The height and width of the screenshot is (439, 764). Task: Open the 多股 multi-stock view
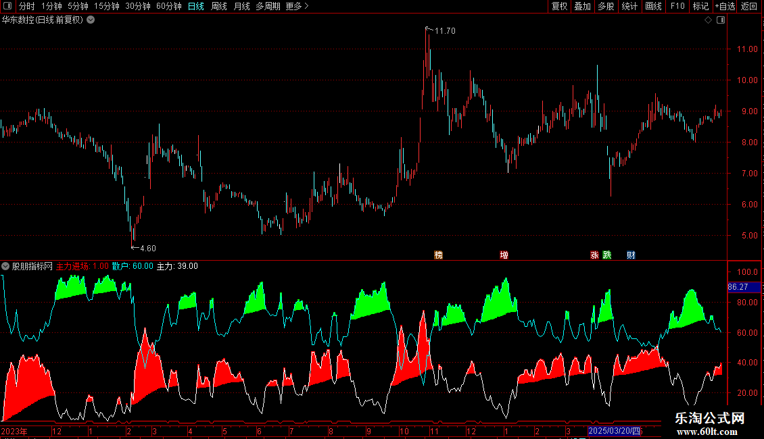tap(606, 6)
